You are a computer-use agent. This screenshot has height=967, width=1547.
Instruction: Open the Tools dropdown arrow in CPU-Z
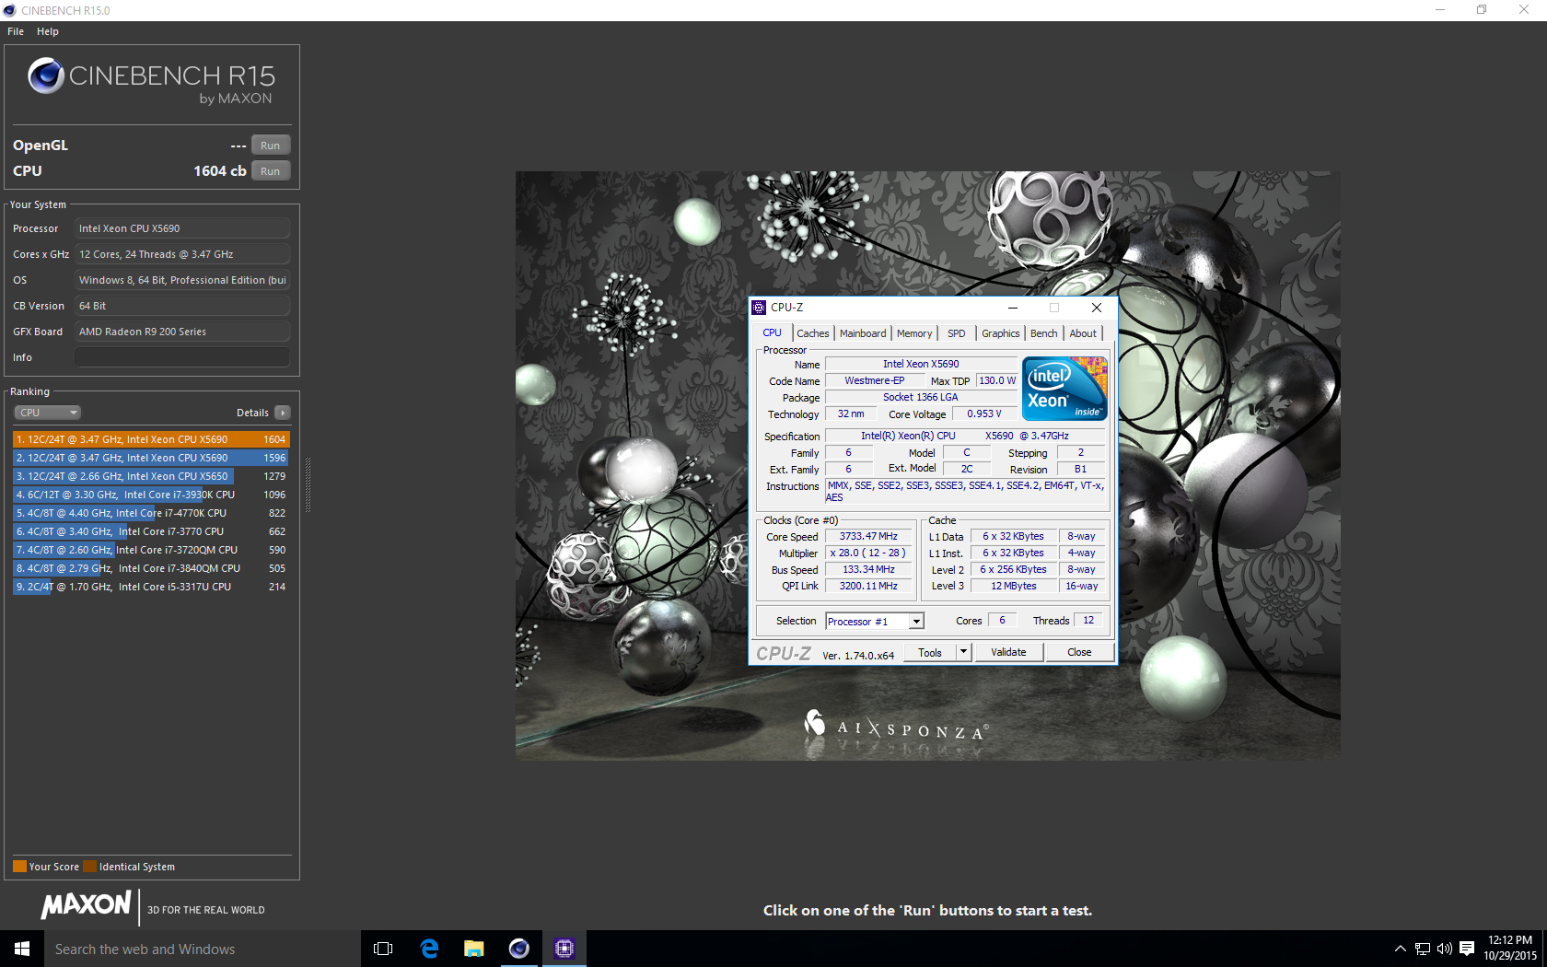(x=964, y=653)
